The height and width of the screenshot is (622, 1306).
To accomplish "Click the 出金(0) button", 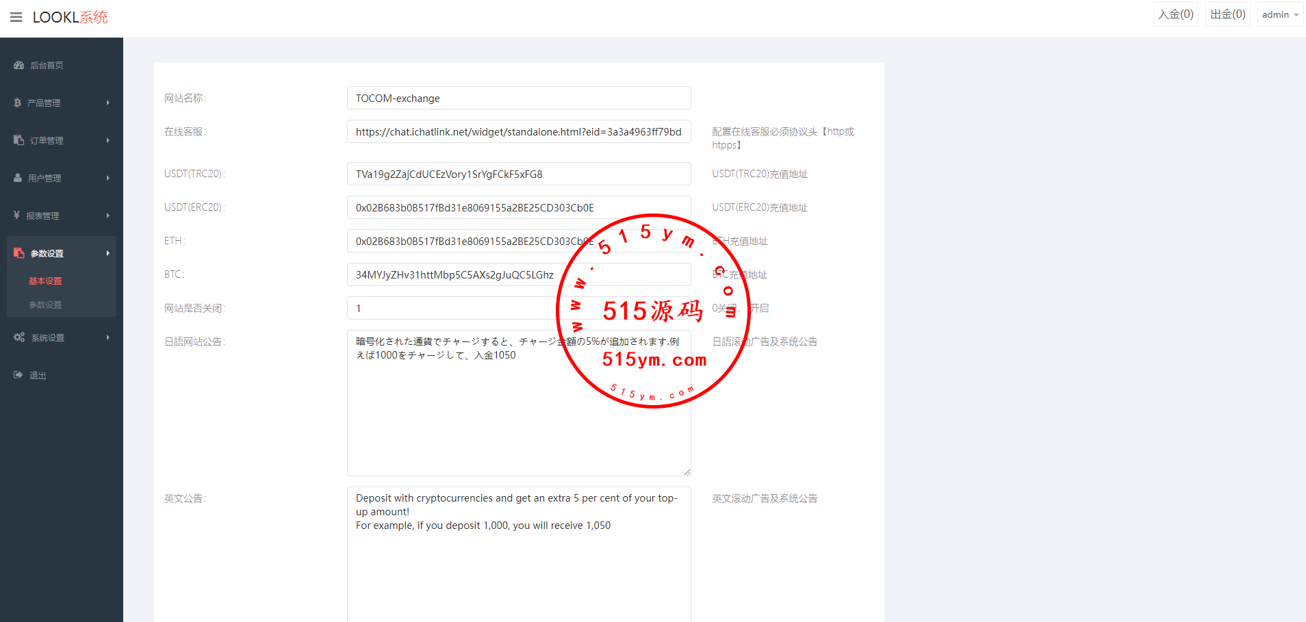I will pyautogui.click(x=1227, y=14).
